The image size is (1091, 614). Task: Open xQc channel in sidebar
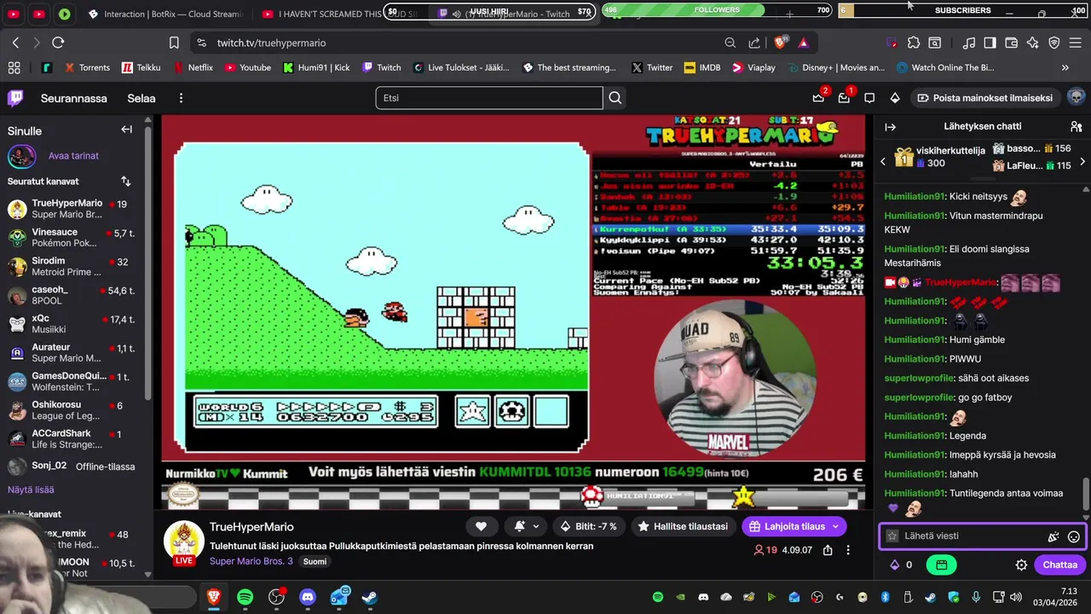[x=75, y=324]
